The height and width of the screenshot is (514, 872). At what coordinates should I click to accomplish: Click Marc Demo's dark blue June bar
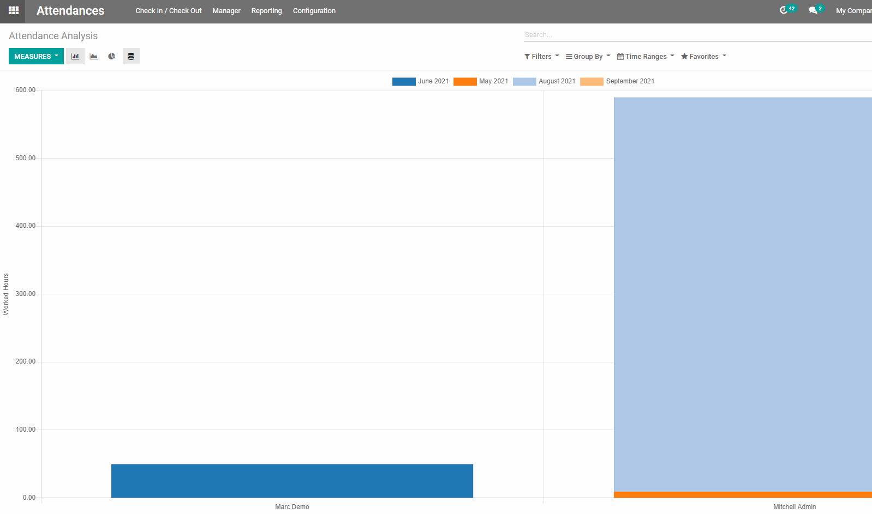click(x=292, y=481)
